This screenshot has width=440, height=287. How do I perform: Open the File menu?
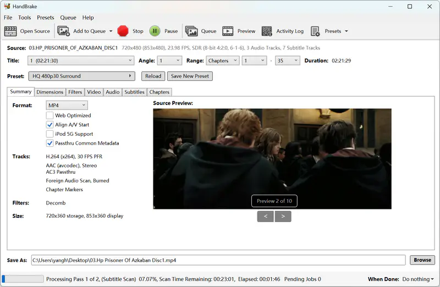tap(8, 18)
